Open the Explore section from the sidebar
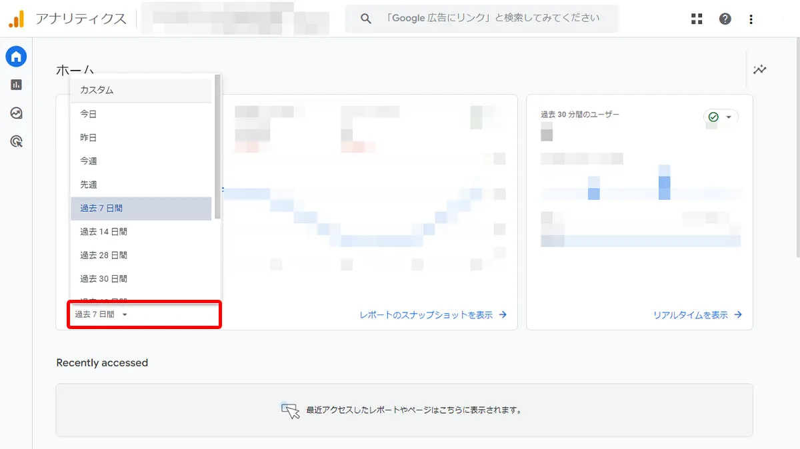Viewport: 800px width, 449px height. (x=15, y=113)
